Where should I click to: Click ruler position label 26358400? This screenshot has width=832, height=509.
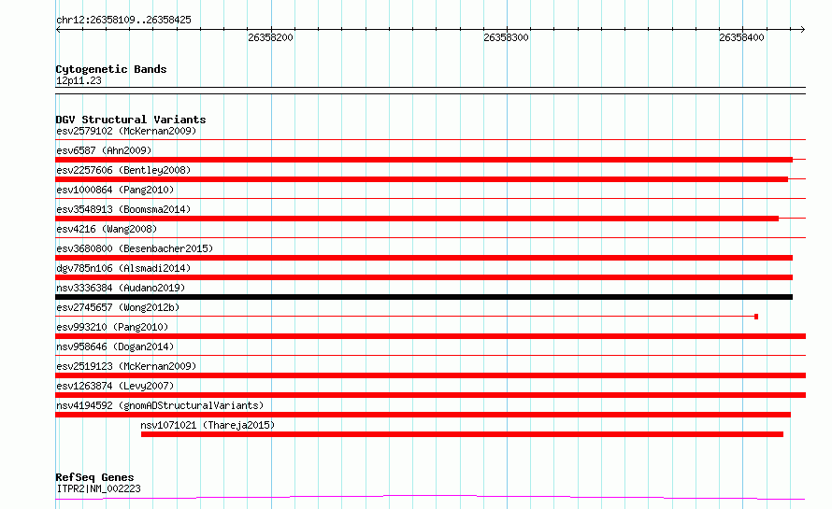[742, 37]
